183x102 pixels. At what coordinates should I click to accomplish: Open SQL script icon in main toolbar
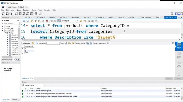coord(7,14)
